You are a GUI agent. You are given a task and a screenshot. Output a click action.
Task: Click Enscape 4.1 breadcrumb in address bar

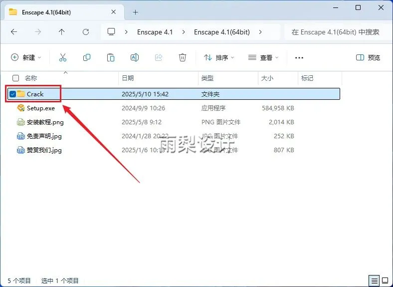(x=155, y=32)
